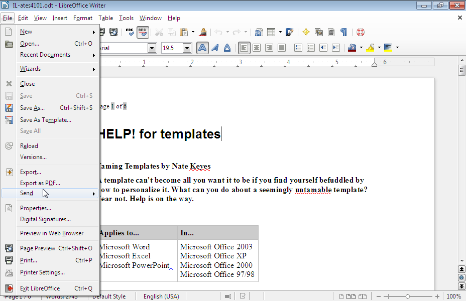The width and height of the screenshot is (466, 301).
Task: Open the Insert menu
Action: point(60,18)
